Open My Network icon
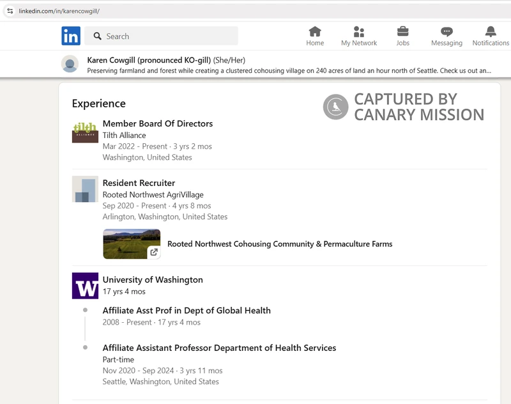The image size is (511, 404). point(359,31)
